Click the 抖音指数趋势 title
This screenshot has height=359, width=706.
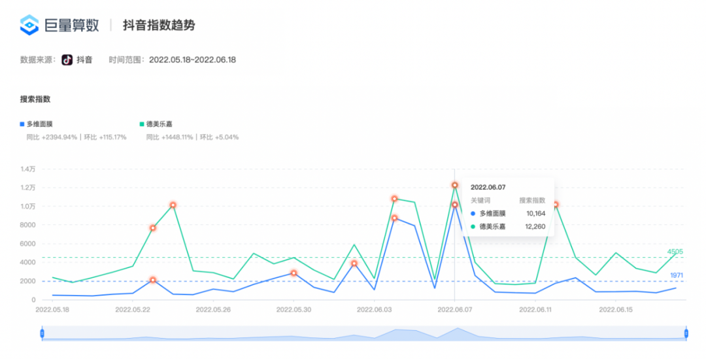(159, 26)
